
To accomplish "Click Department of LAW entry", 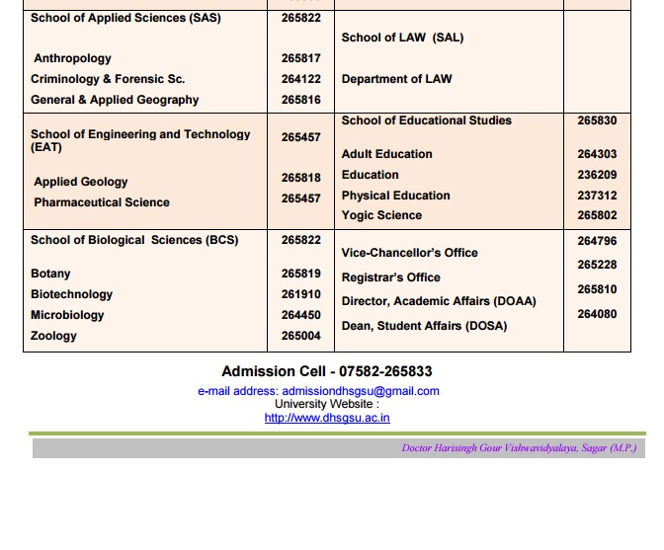I will click(397, 79).
